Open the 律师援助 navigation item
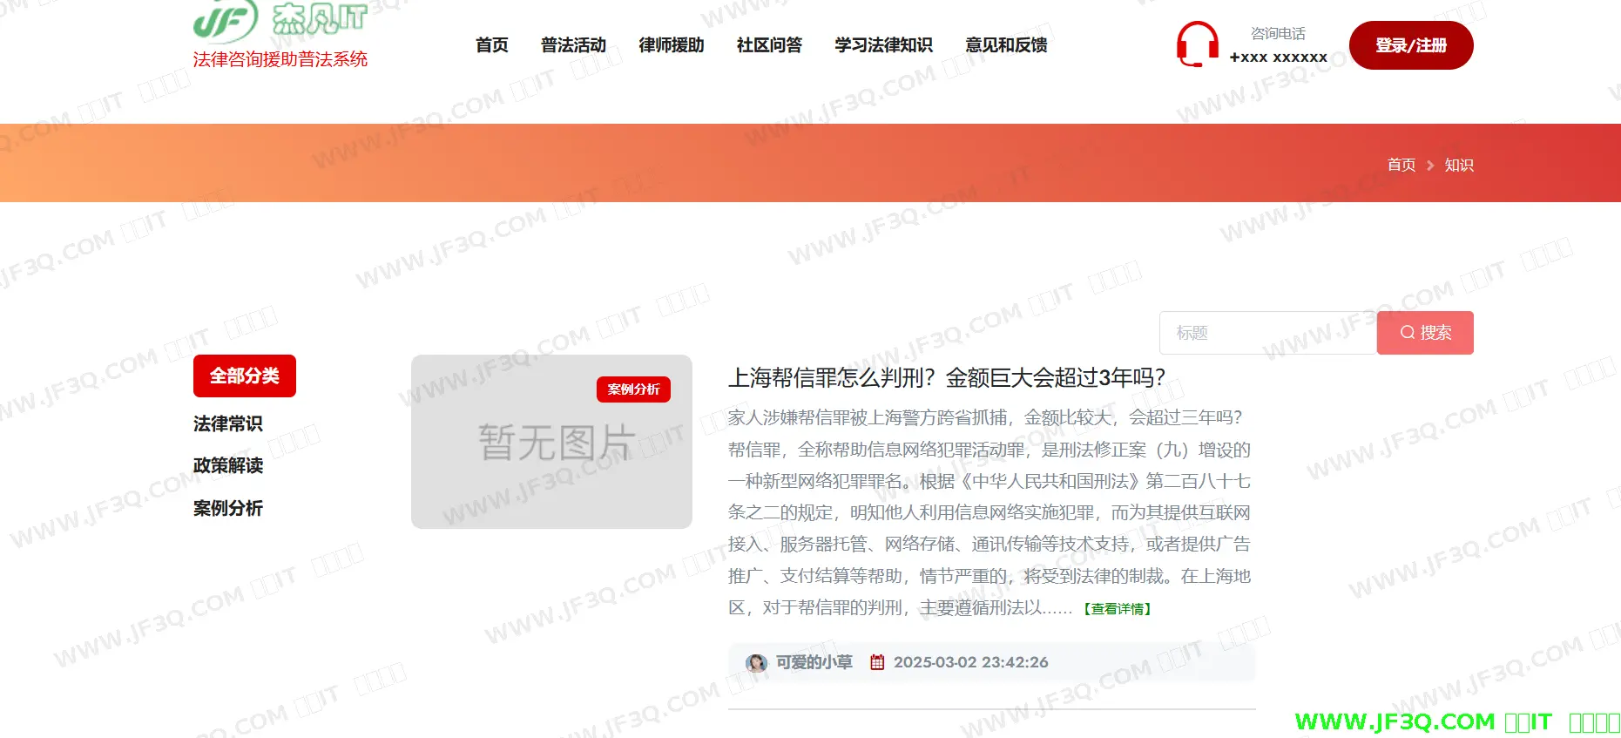Viewport: 1621px width, 738px height. coord(671,45)
